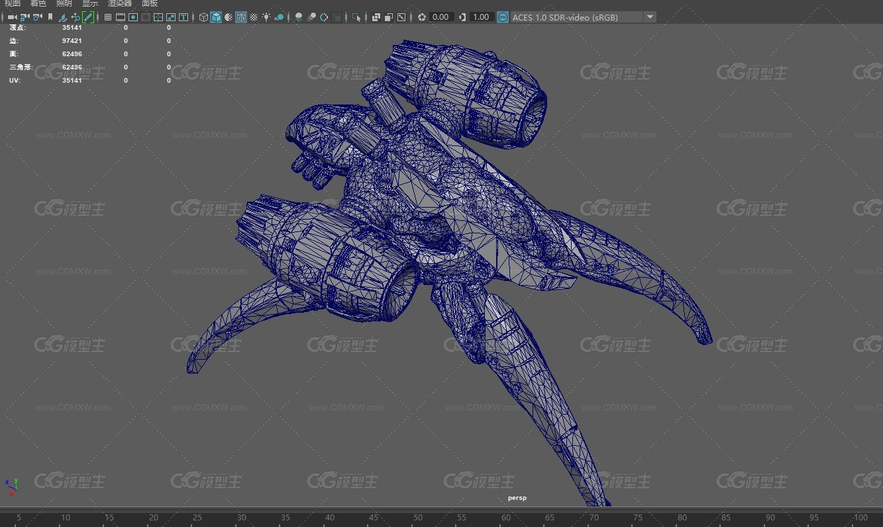Jump to frame 50 on the timeline
Image resolution: width=883 pixels, height=527 pixels.
tap(418, 518)
